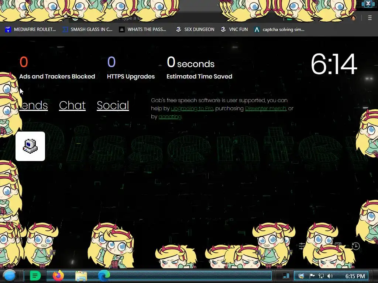Open the network tray icon

(321, 276)
